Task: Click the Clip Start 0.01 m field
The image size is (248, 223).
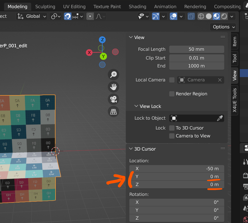Action: coord(197,58)
